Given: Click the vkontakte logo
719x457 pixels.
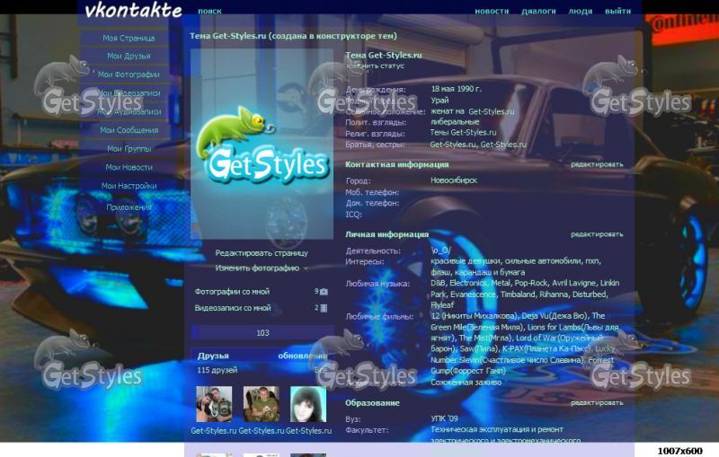Looking at the screenshot, I should click(133, 11).
